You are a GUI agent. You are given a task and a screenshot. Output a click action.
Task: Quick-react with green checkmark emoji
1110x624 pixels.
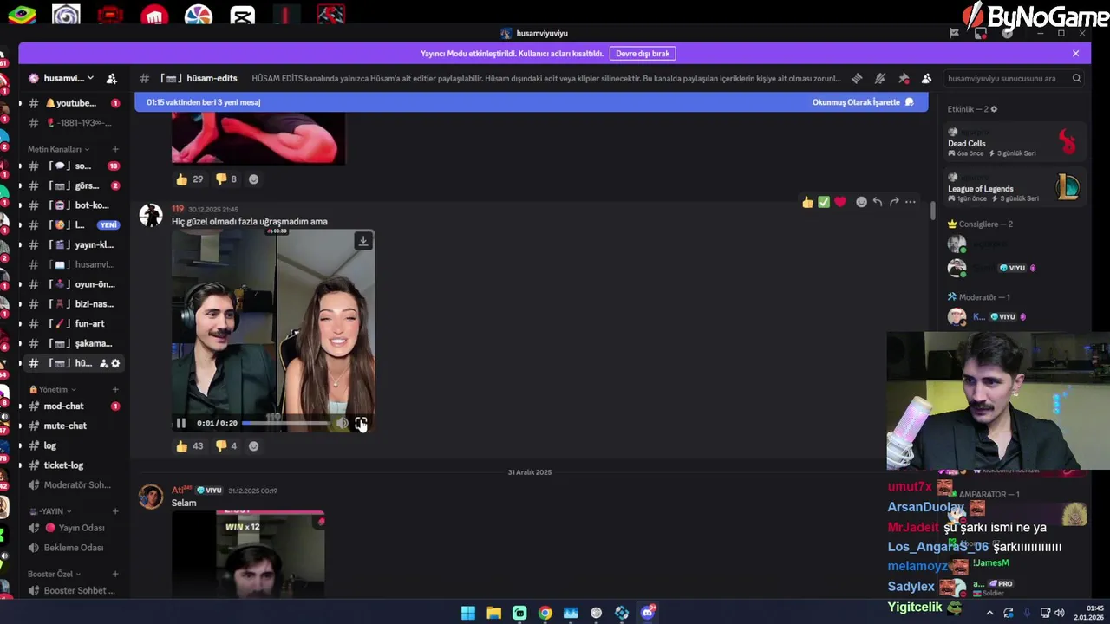click(x=824, y=202)
